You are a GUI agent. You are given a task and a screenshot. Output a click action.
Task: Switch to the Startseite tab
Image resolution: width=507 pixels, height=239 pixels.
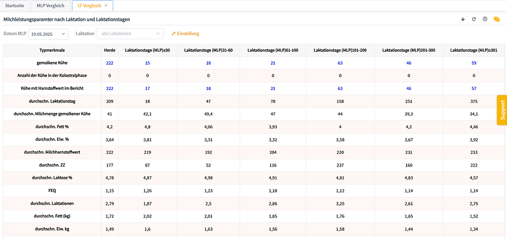[x=15, y=6]
